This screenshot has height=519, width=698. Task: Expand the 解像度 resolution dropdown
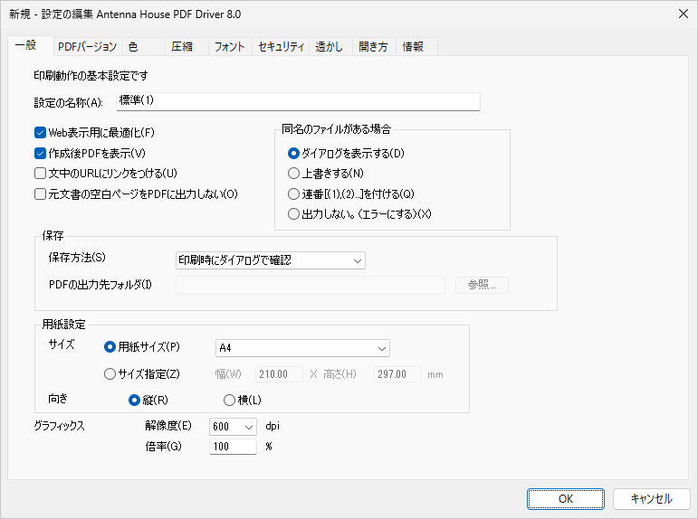[234, 426]
